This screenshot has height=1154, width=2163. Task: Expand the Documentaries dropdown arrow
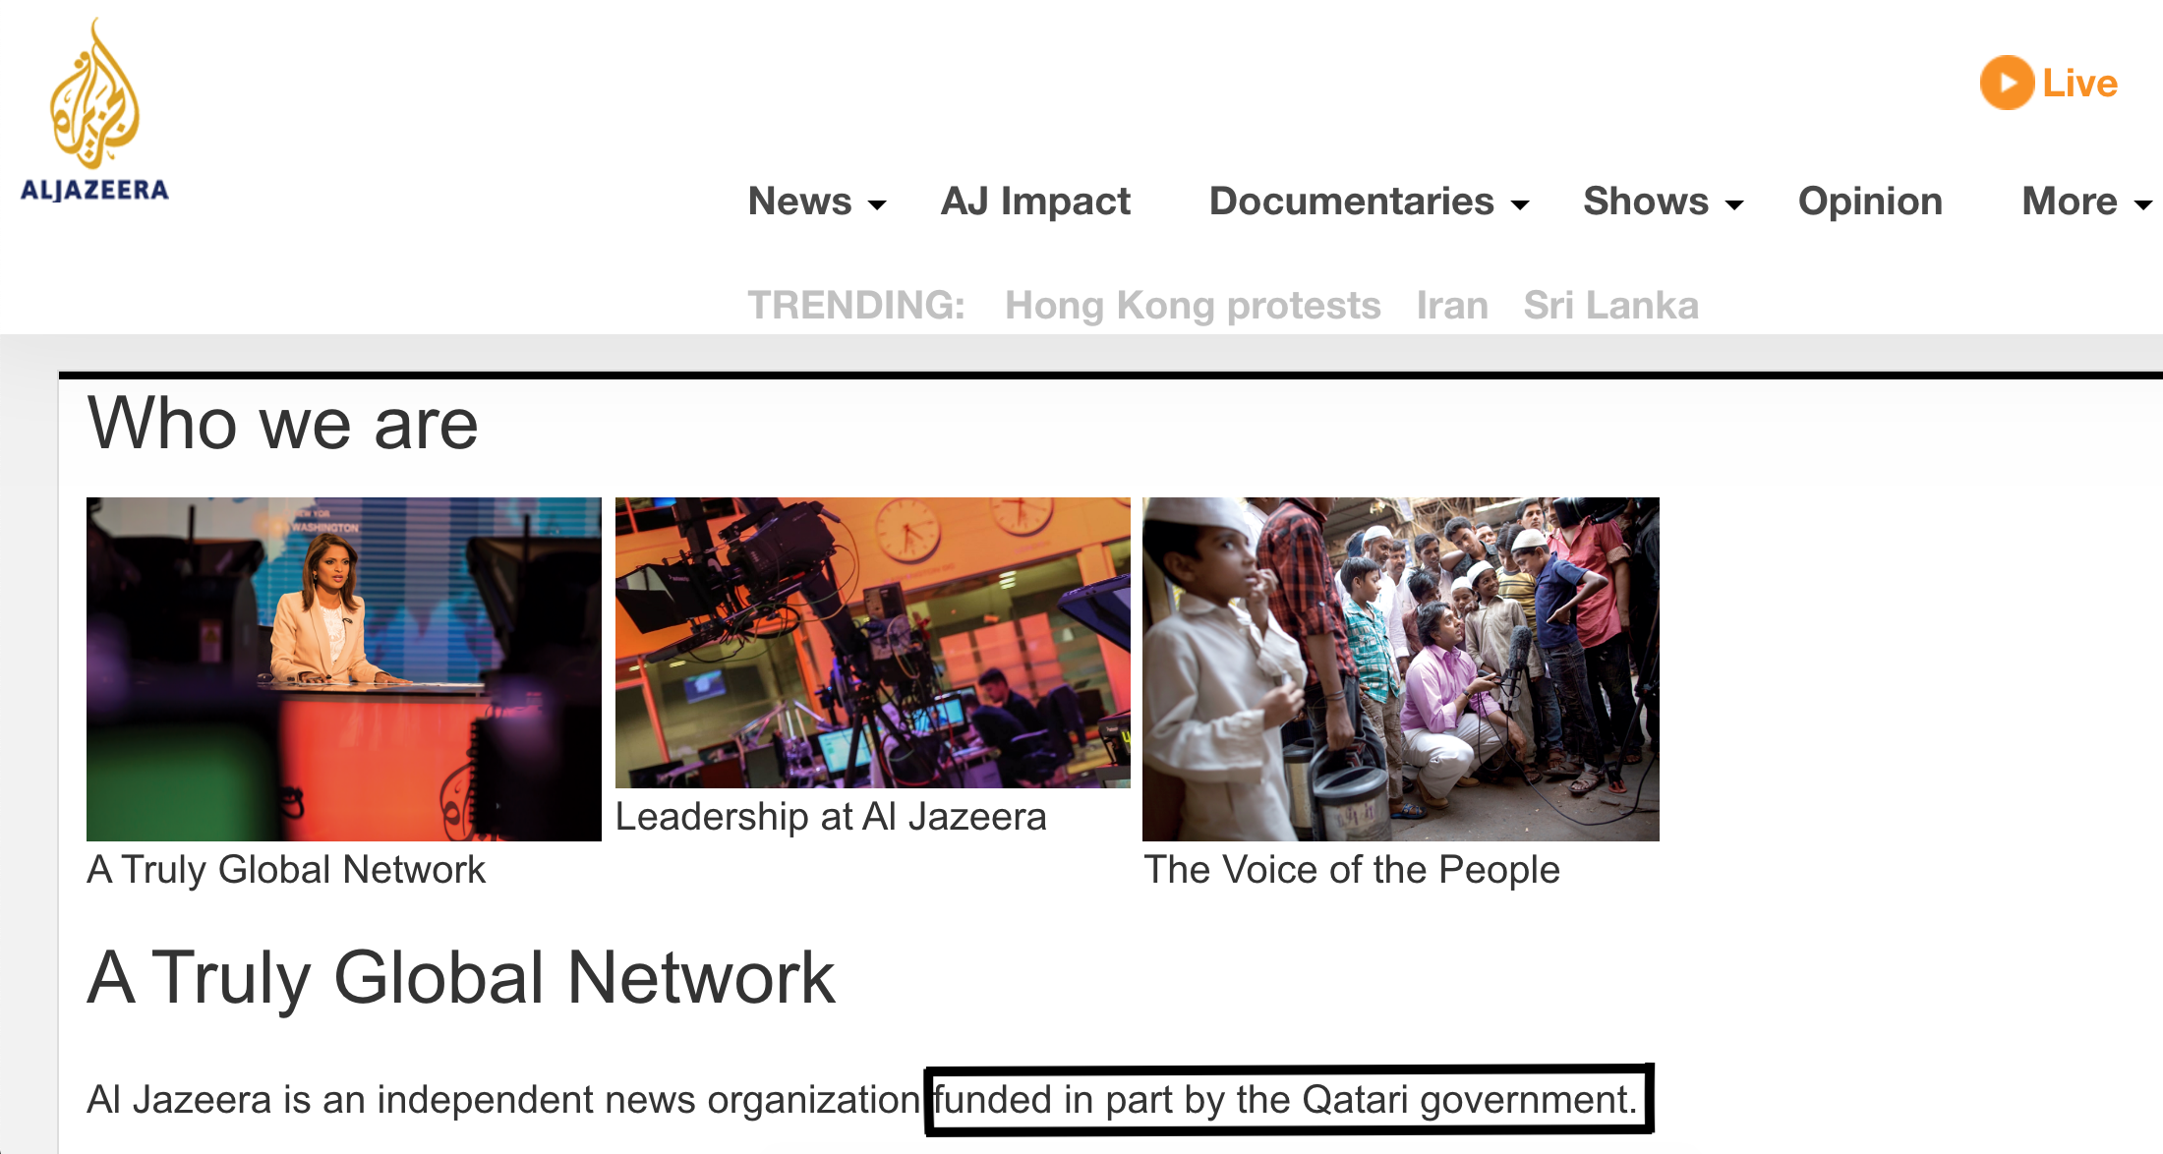(1520, 204)
